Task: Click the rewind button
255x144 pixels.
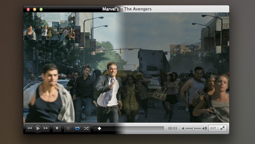Action: point(29,128)
